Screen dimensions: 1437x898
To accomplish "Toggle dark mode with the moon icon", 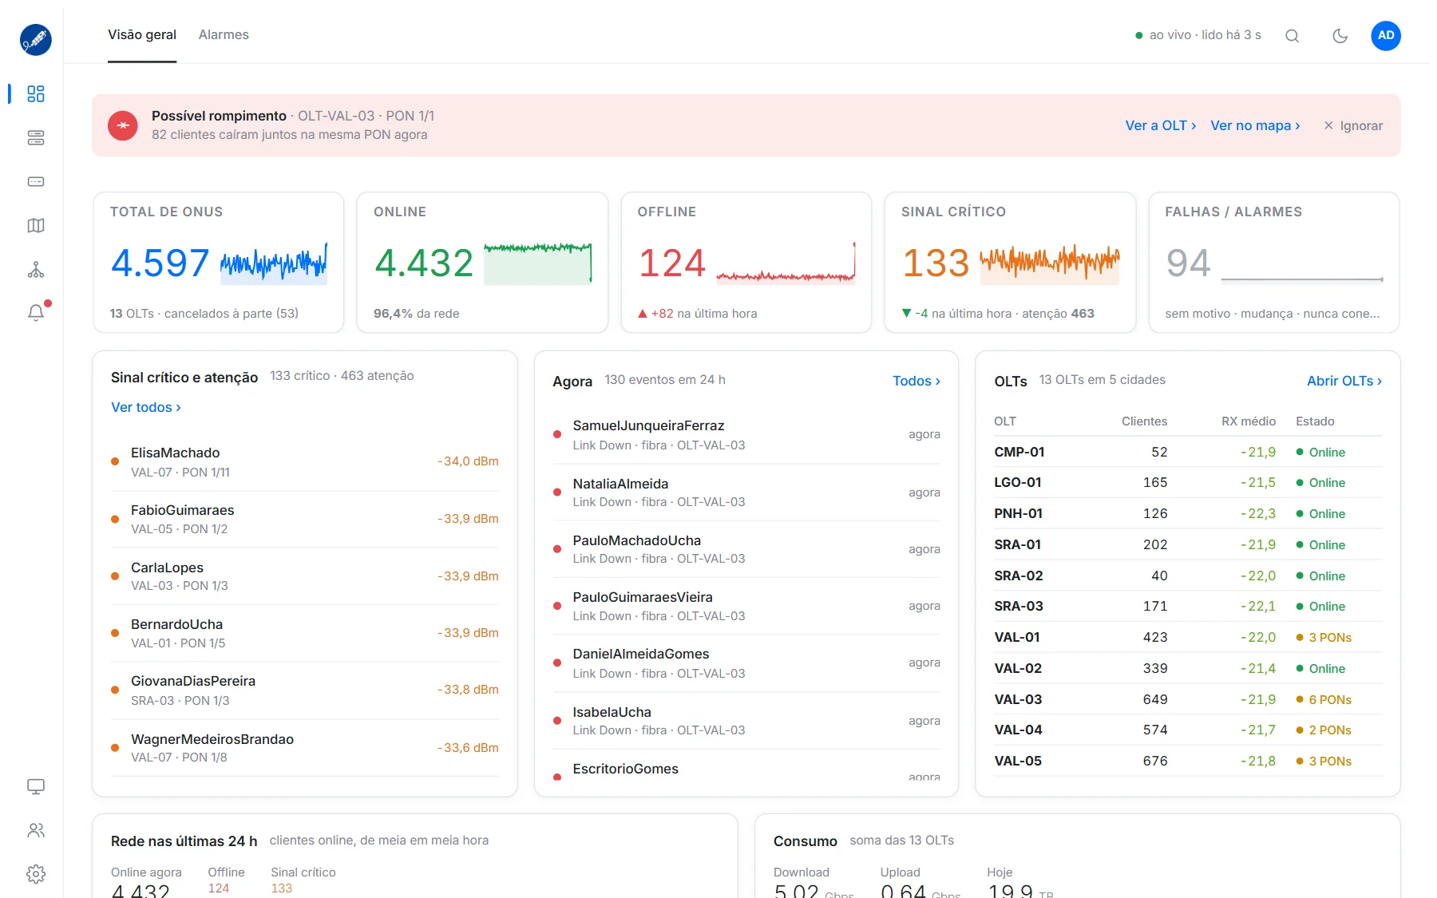I will 1340,35.
